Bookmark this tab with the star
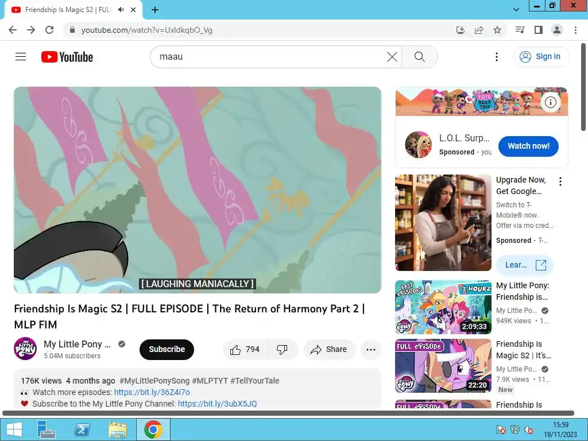The height and width of the screenshot is (441, 588). 497,30
